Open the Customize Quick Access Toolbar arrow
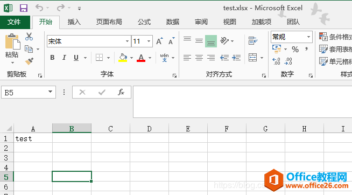 pos(79,9)
